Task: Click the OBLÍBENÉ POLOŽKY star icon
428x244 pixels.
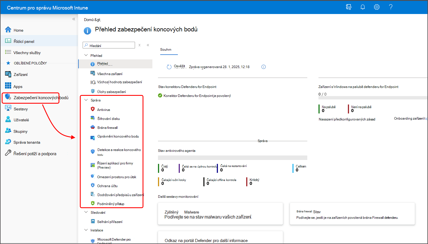Action: point(8,63)
